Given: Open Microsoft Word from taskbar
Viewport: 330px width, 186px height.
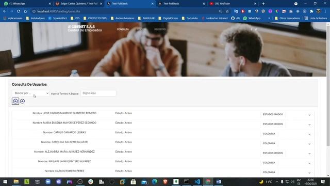Looking at the screenshot, I should 219,182.
